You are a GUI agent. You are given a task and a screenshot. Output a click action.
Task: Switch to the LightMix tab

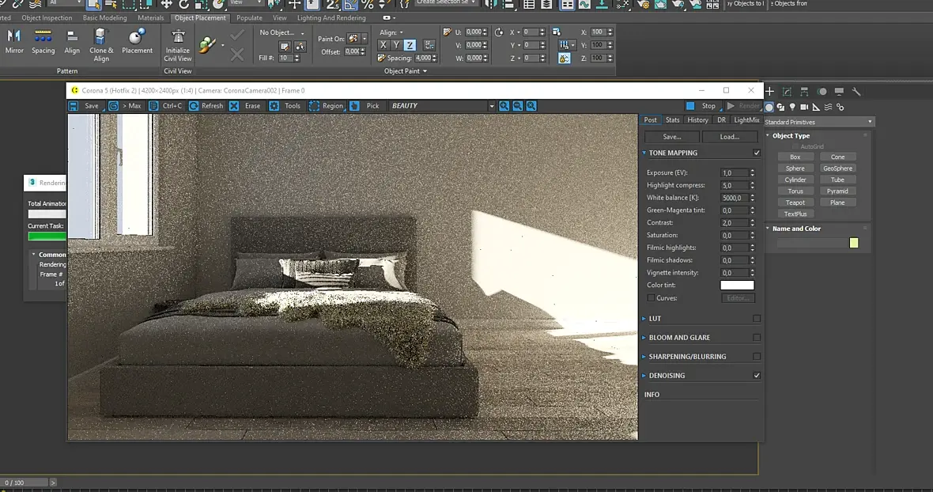click(746, 120)
